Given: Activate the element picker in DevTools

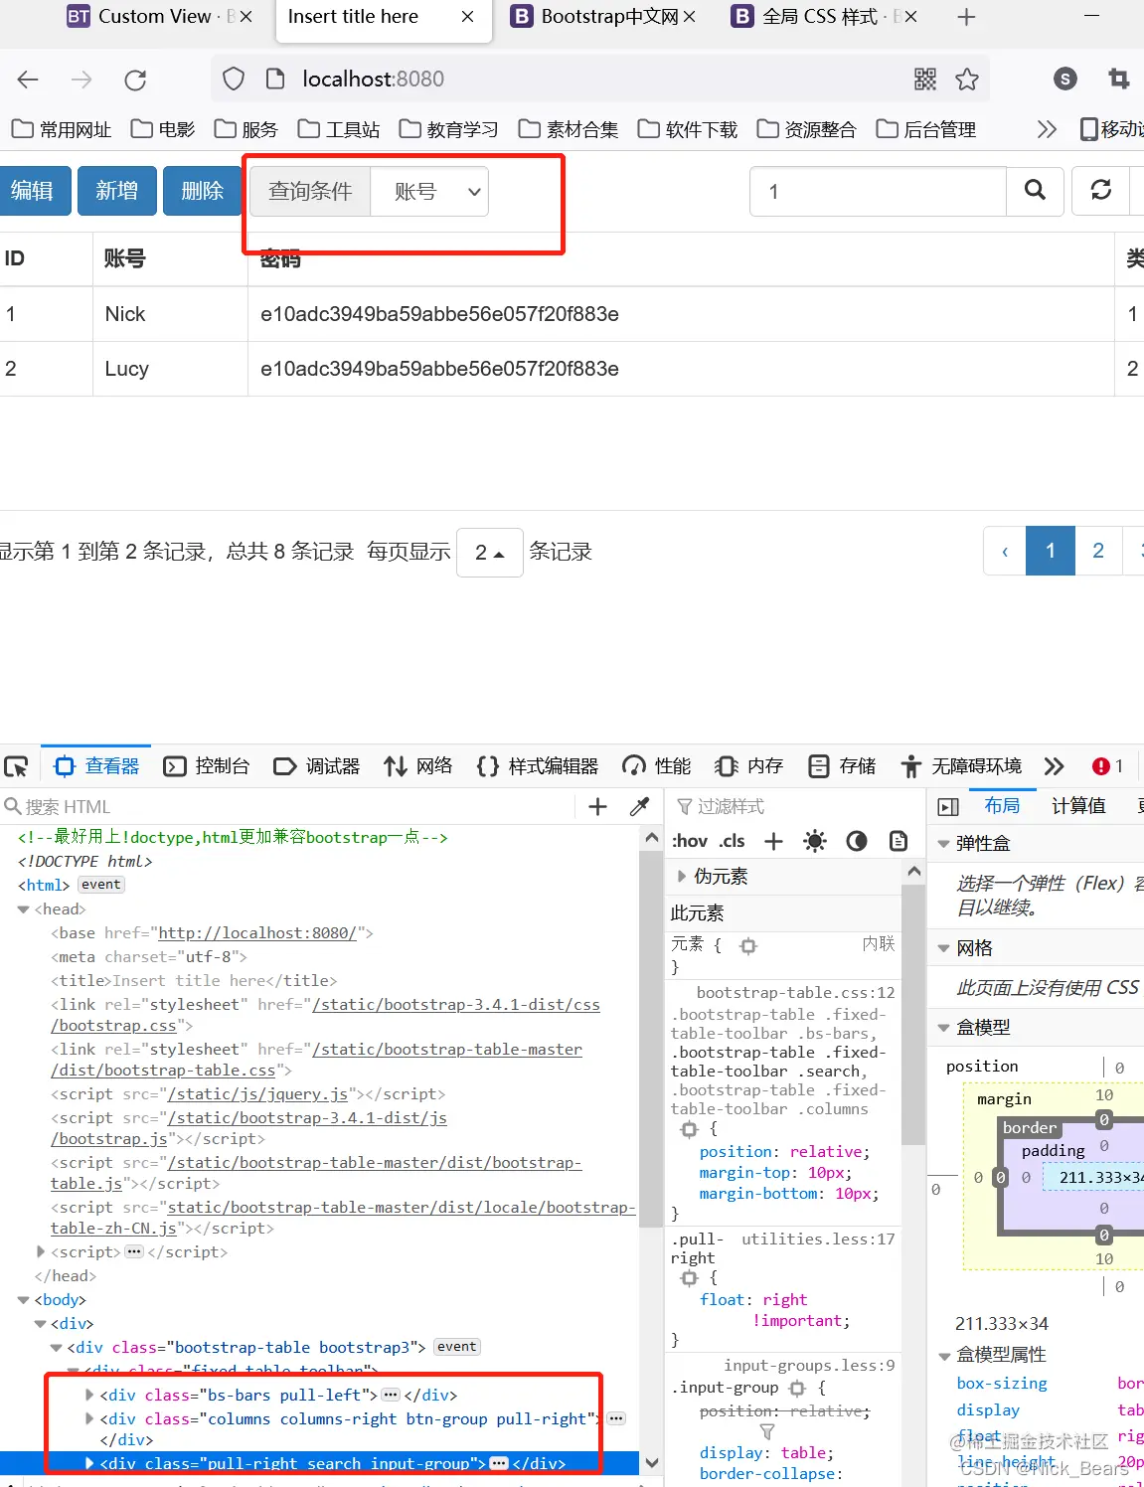Looking at the screenshot, I should click(15, 765).
